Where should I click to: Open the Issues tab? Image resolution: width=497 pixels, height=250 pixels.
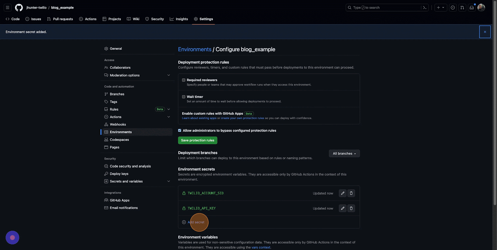click(33, 19)
